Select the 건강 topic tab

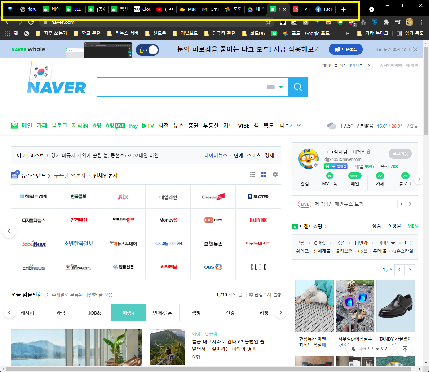(x=230, y=312)
